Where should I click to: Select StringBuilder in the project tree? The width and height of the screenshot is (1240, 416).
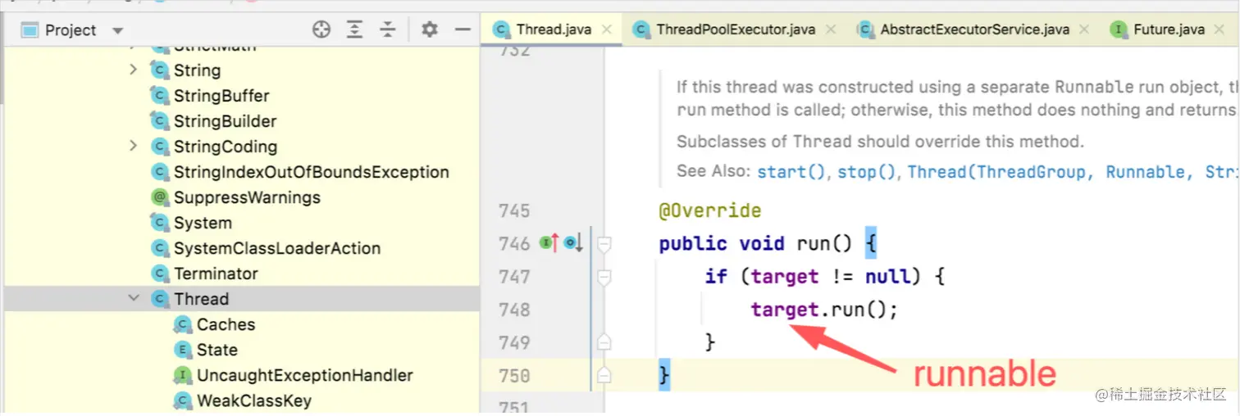click(x=225, y=121)
